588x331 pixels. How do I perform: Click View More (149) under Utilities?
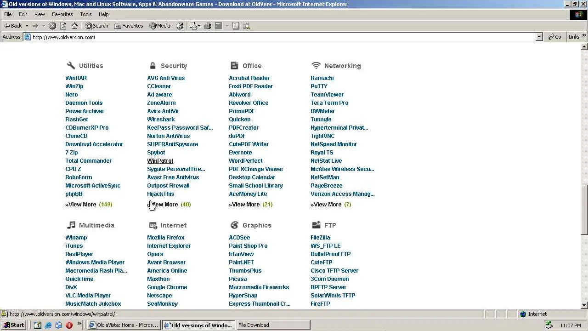(89, 204)
